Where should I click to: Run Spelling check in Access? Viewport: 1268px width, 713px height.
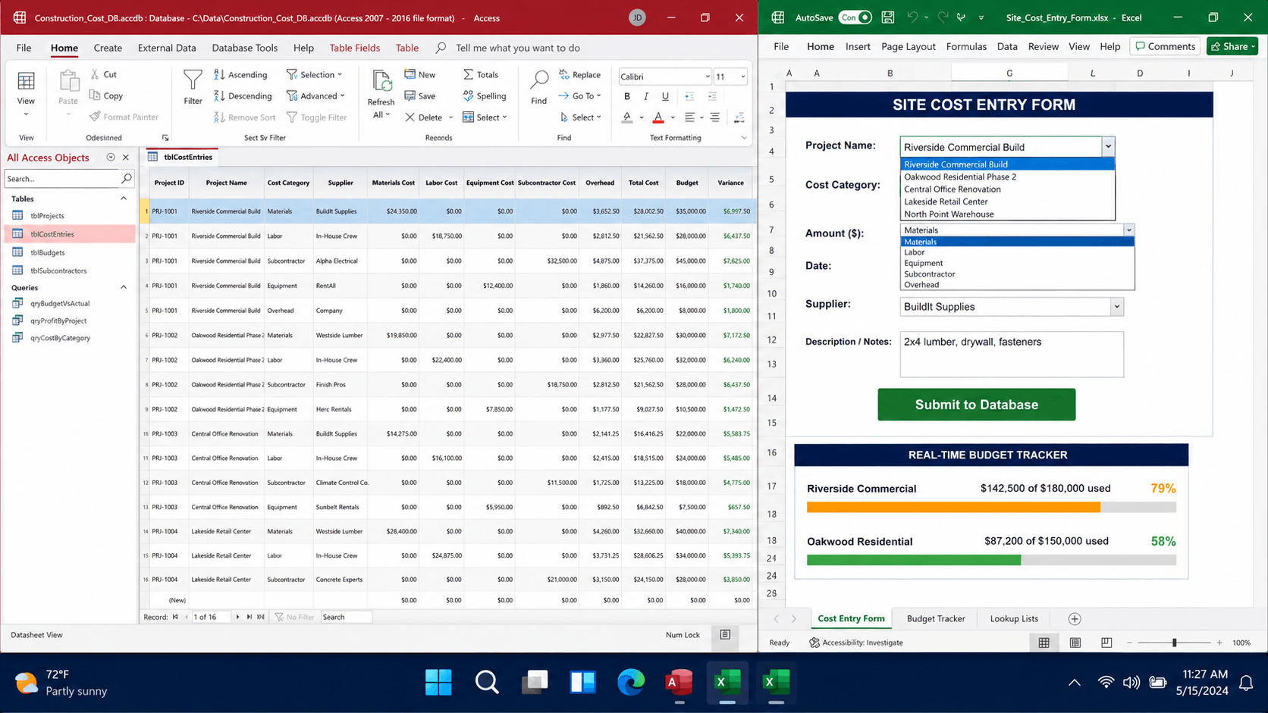[484, 95]
